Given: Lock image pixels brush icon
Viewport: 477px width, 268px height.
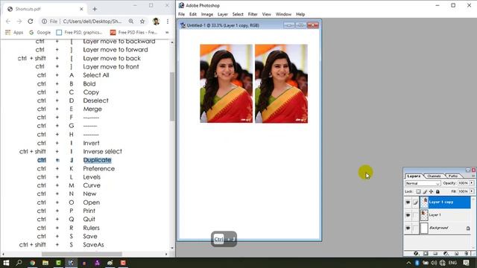Looking at the screenshot, I should [x=425, y=192].
